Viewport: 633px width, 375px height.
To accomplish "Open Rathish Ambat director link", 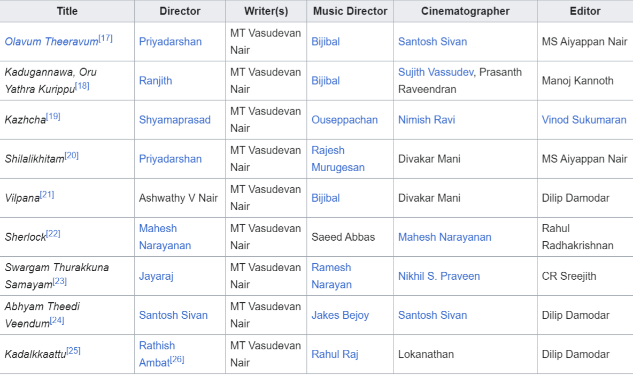I will [157, 354].
